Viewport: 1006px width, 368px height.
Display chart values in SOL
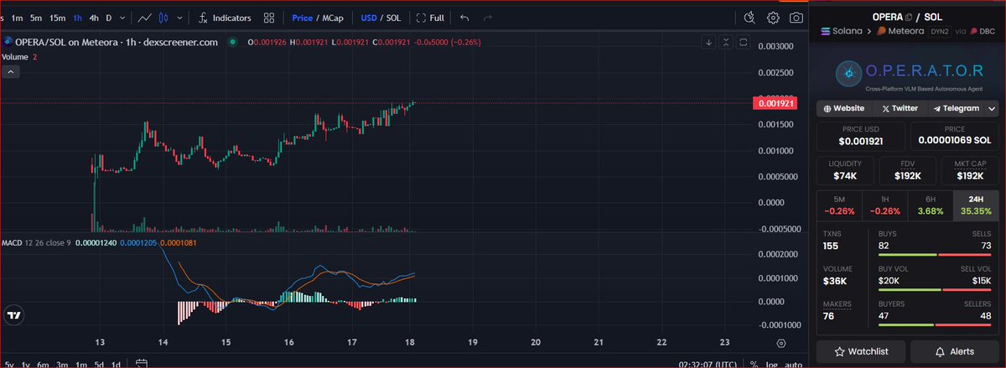393,18
